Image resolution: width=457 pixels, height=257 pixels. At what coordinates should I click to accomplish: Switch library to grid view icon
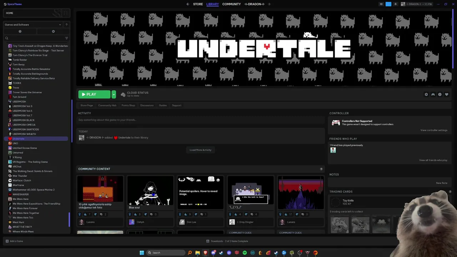click(x=66, y=13)
